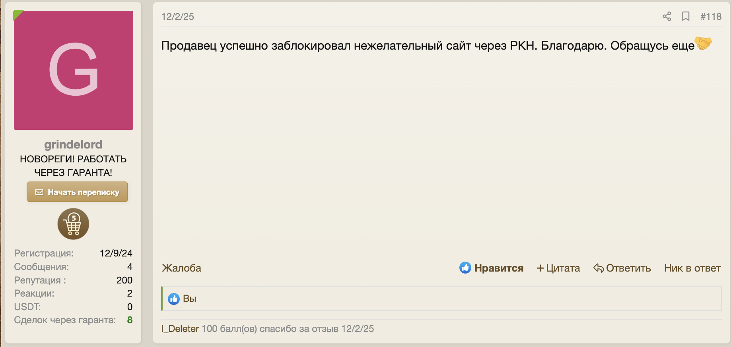Screen dimensions: 731x347
Task: Click the blue thumbs-up icon next to Нравится
Action: point(465,268)
